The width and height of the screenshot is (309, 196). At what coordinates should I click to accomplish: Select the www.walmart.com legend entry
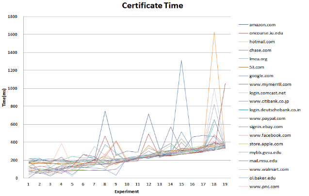tap(269, 169)
